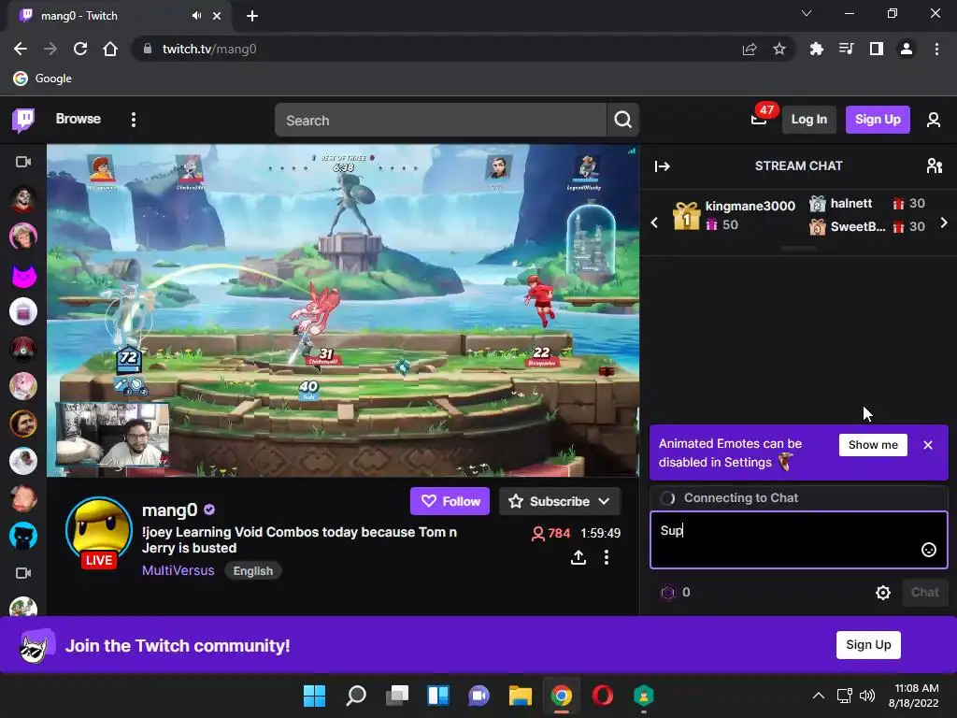Click the magnifier search button
This screenshot has width=957, height=718.
pyautogui.click(x=622, y=121)
